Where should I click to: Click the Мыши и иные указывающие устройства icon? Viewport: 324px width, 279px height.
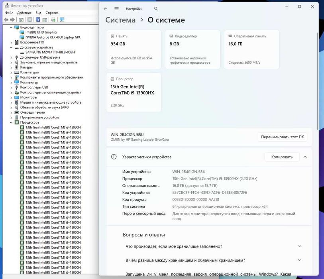(17, 102)
